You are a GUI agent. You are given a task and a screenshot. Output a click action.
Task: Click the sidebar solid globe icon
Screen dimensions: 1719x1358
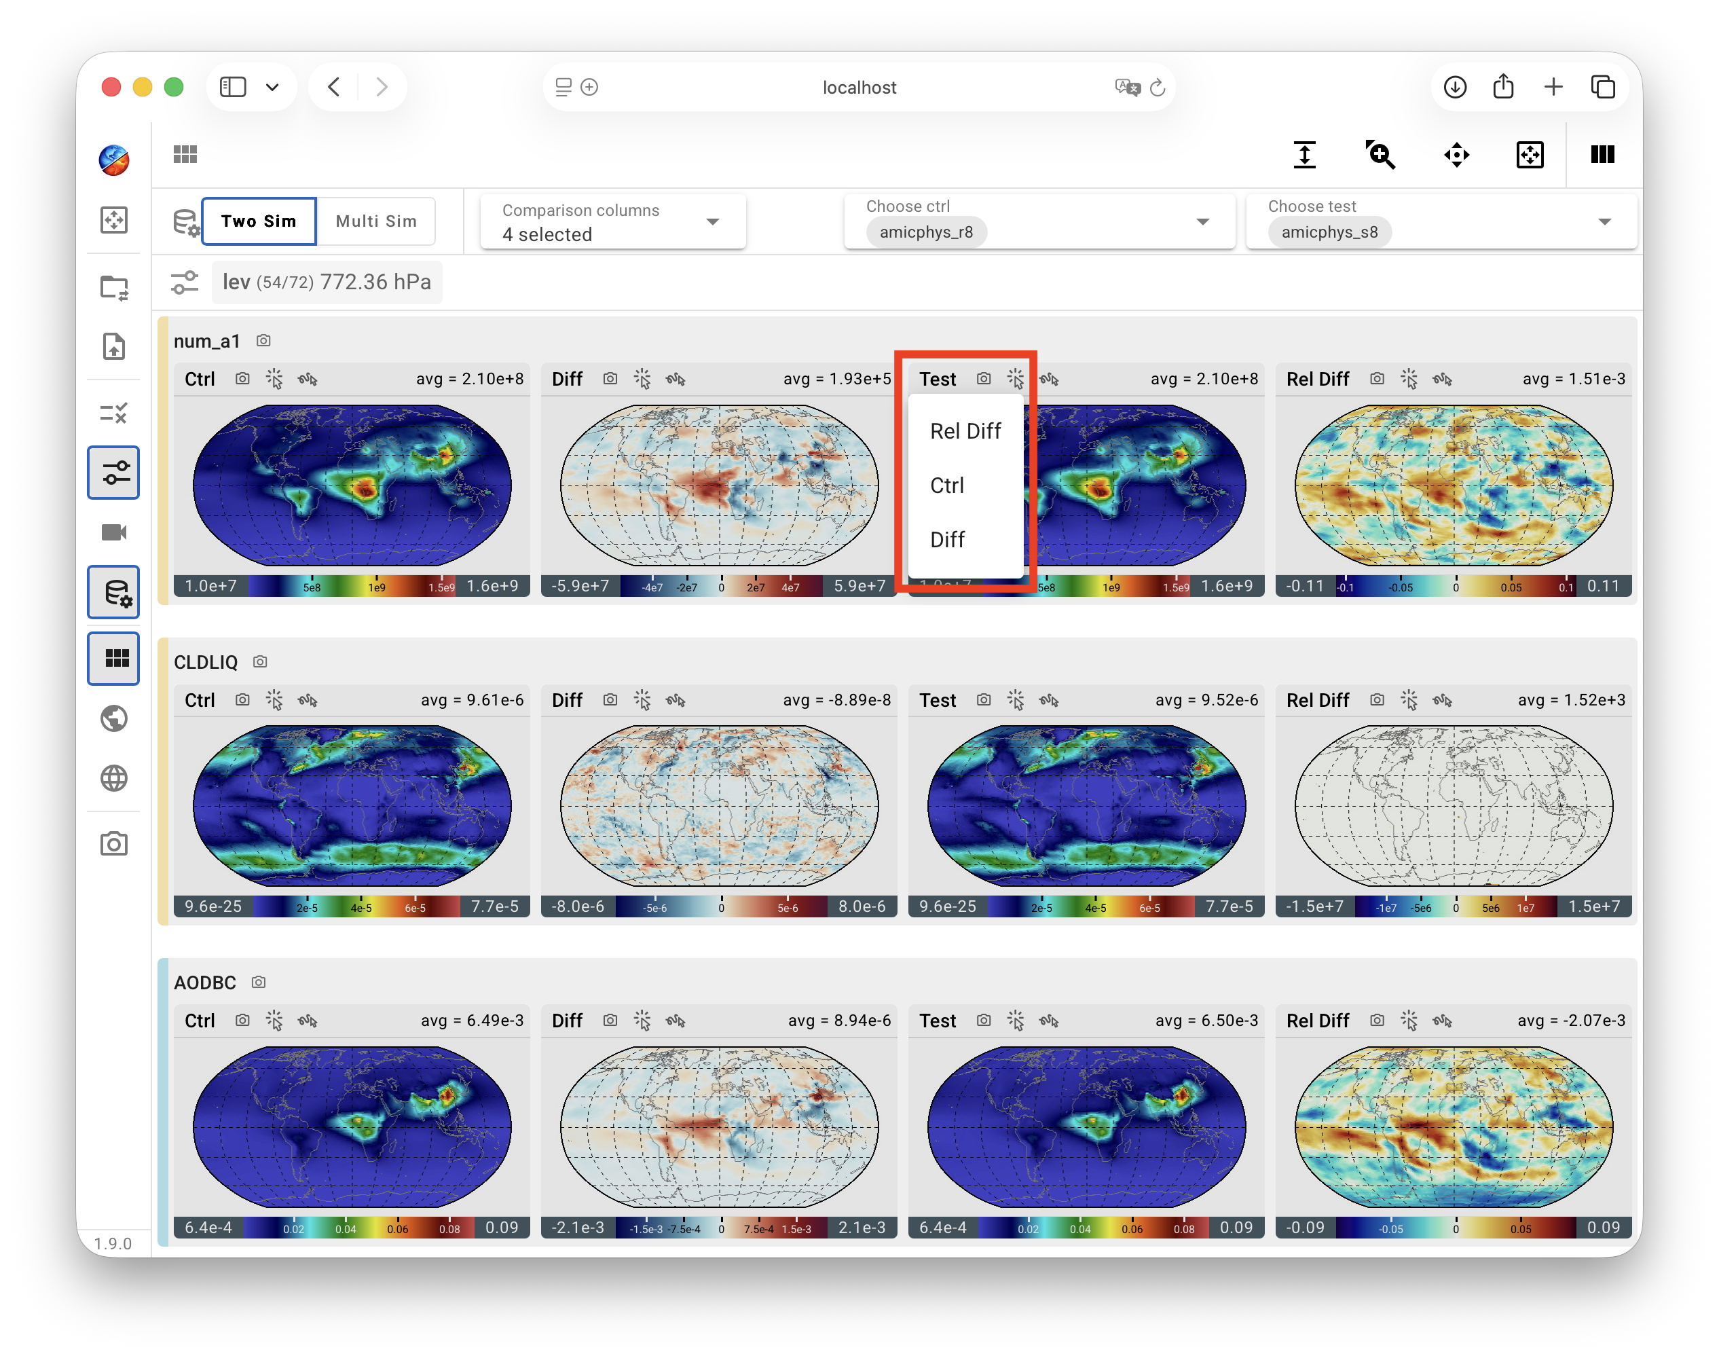113,718
